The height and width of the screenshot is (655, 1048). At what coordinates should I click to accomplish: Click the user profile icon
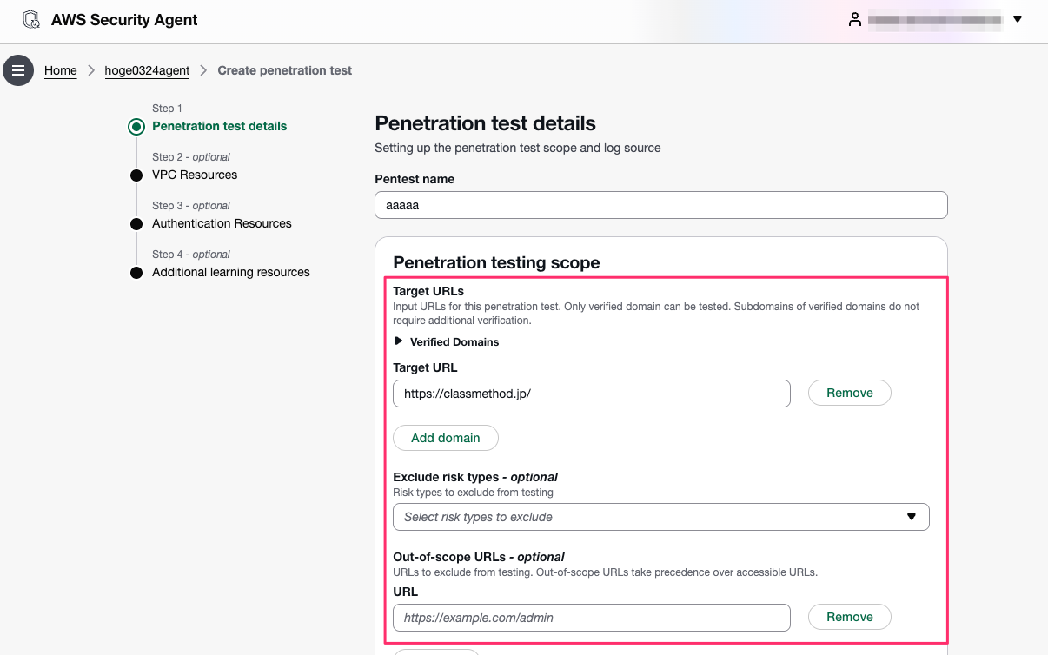[x=855, y=19]
